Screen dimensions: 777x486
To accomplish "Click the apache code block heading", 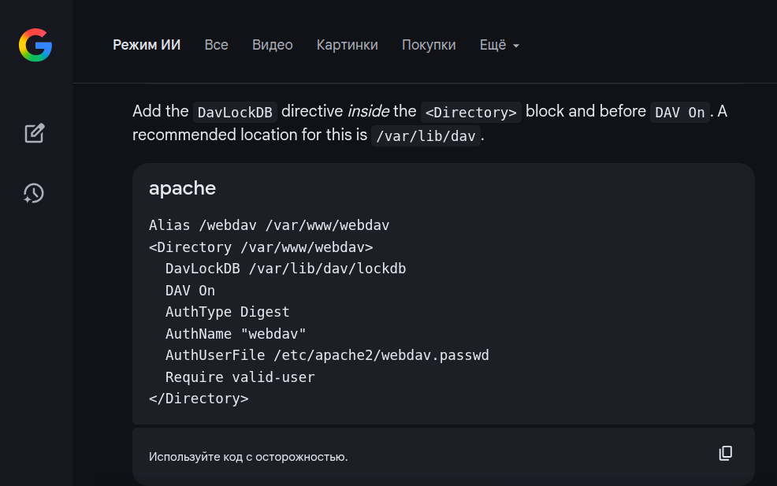I will click(182, 188).
